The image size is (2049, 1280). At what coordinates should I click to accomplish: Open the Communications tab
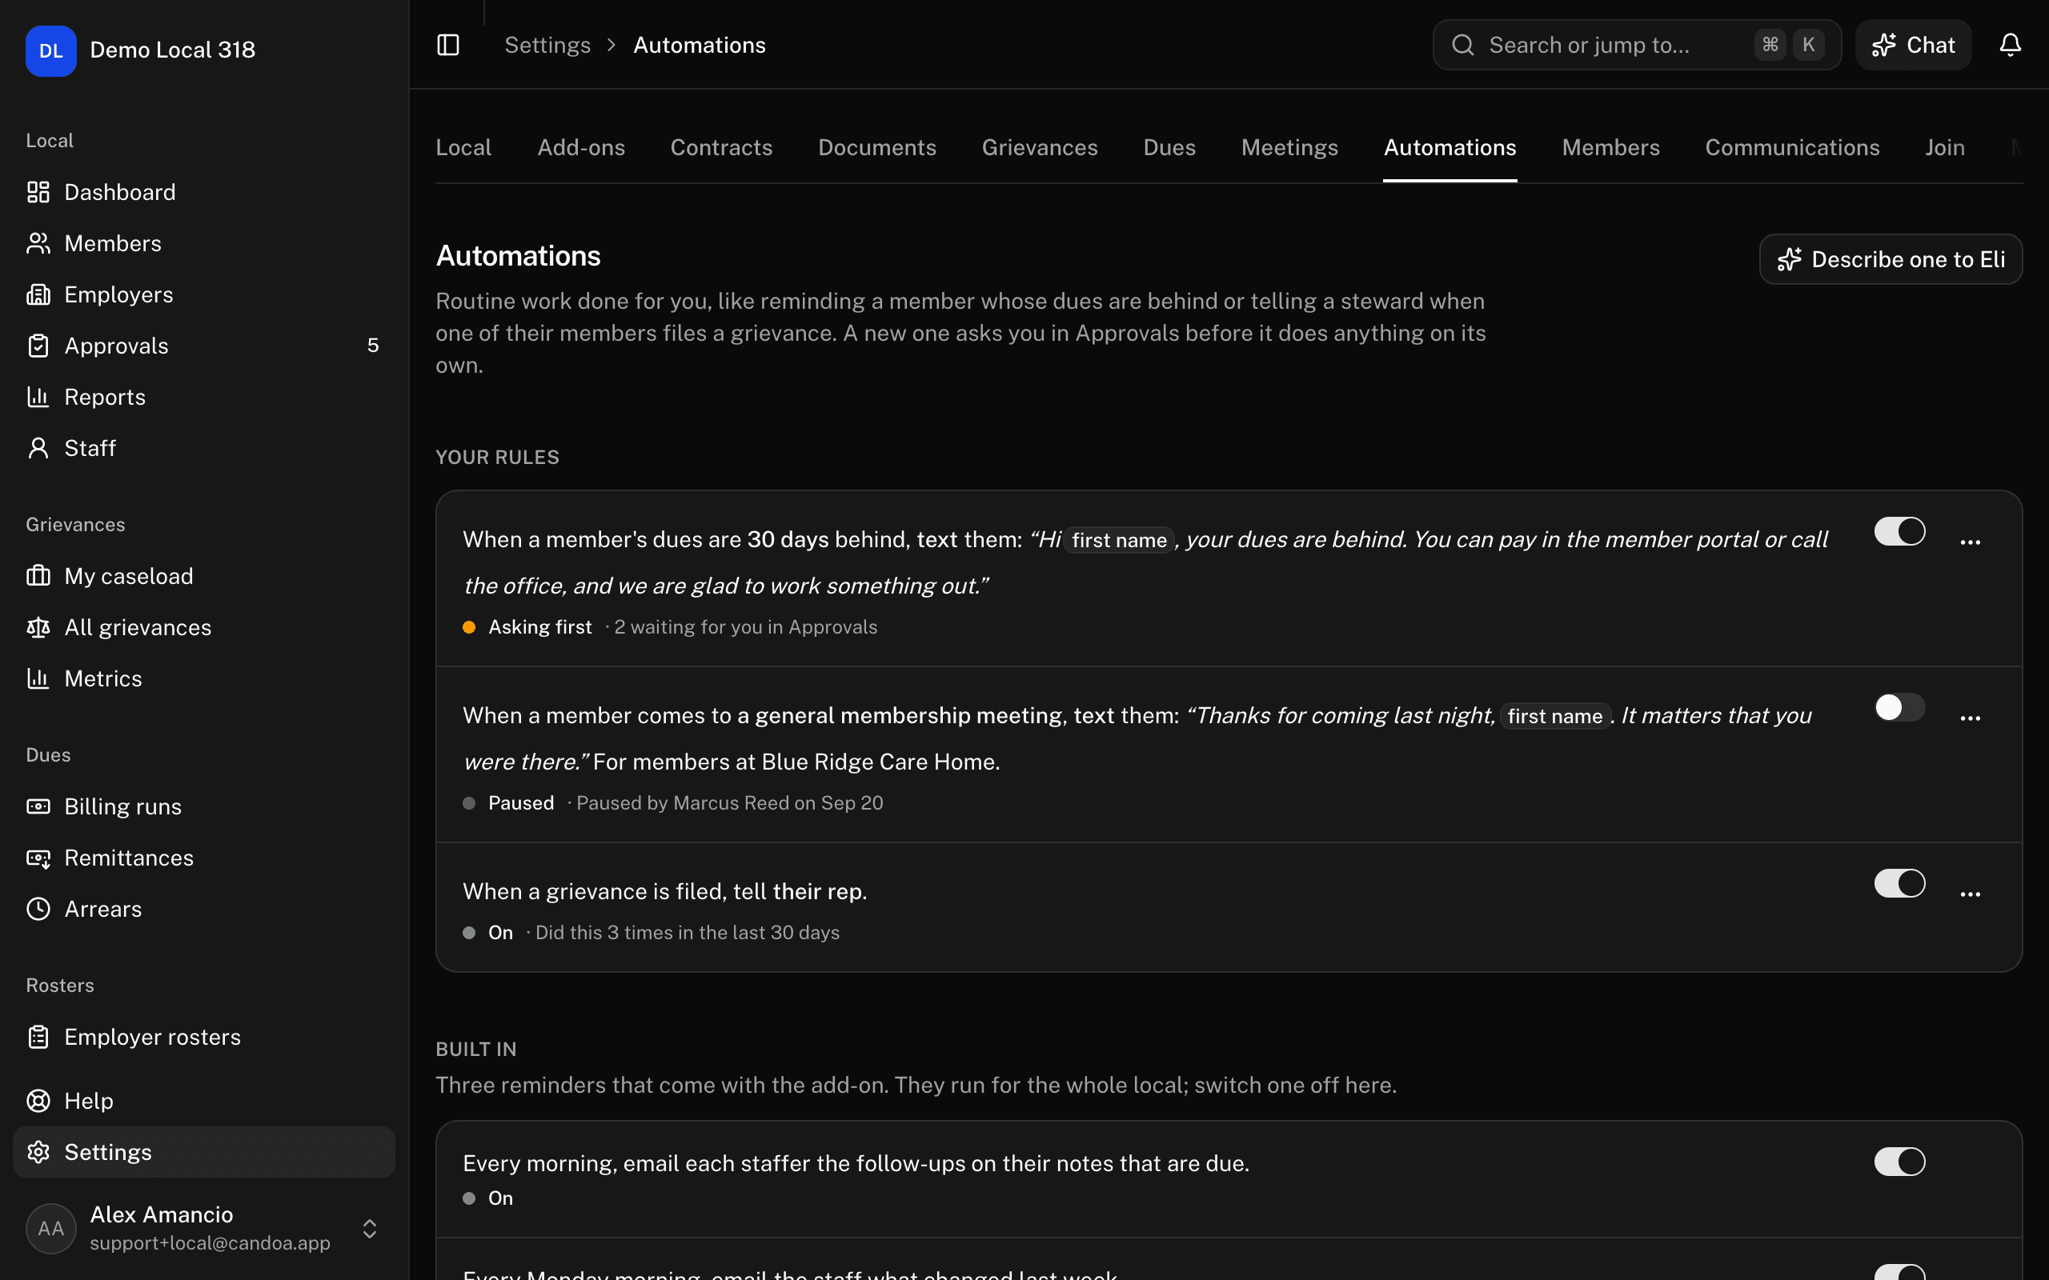click(x=1791, y=147)
